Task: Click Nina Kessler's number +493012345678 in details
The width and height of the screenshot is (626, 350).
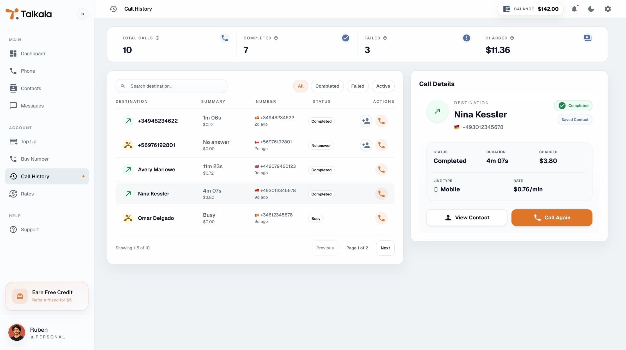Action: [x=483, y=127]
